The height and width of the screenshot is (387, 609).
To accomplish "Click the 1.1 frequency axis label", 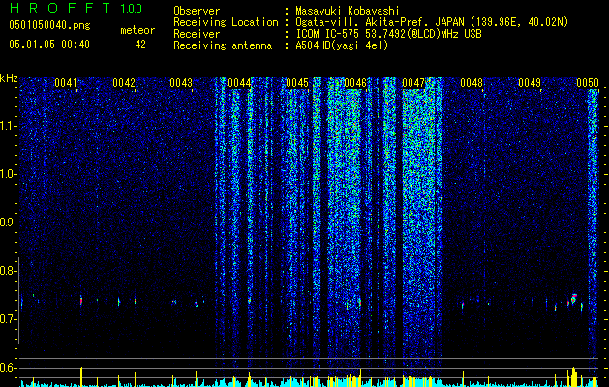I will tap(7, 126).
